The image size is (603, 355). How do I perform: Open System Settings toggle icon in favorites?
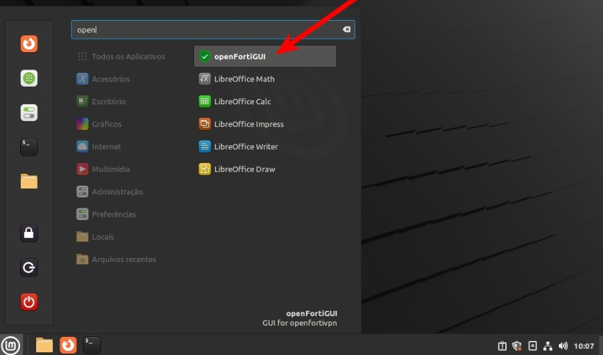pyautogui.click(x=29, y=112)
